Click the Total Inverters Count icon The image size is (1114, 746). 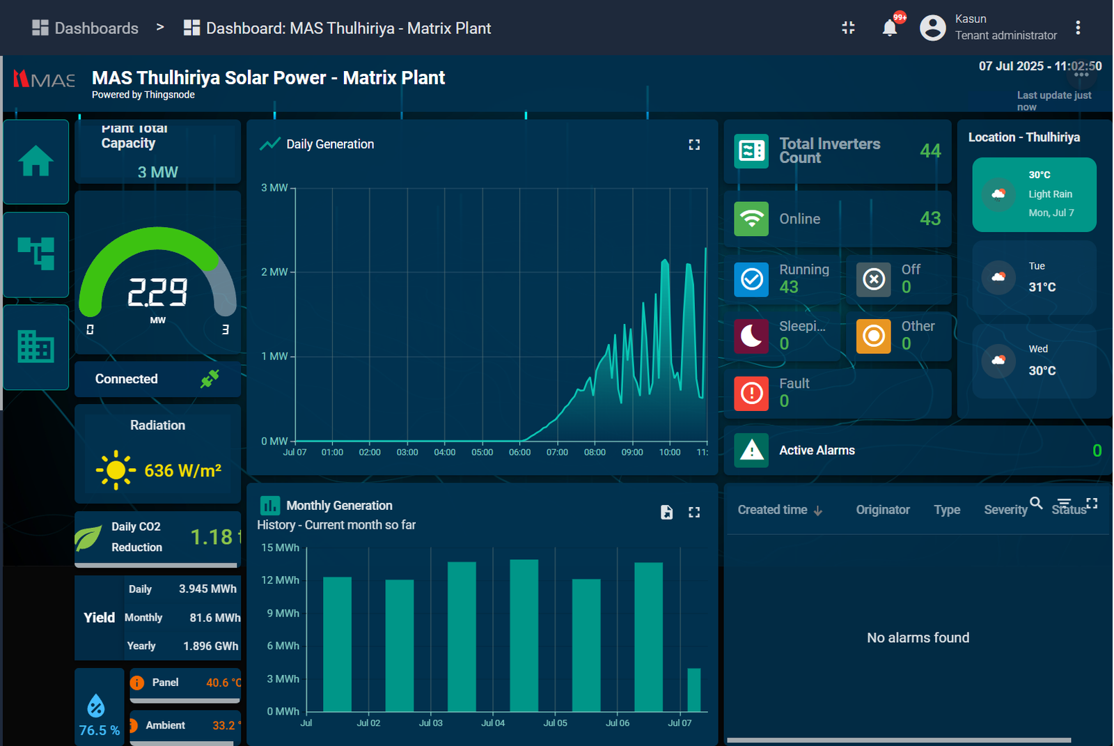[751, 151]
